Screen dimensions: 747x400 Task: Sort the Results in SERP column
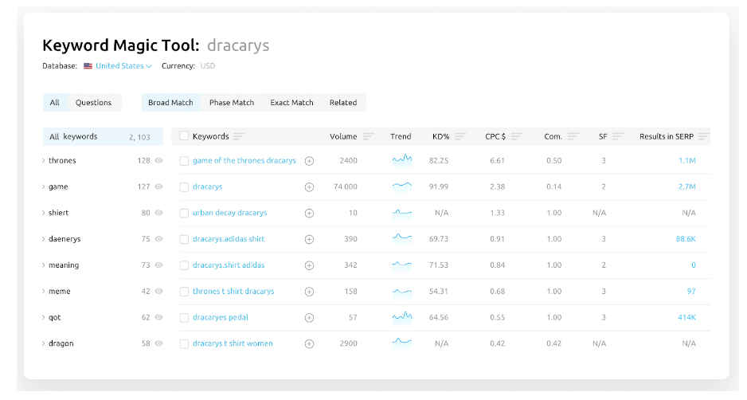click(703, 137)
